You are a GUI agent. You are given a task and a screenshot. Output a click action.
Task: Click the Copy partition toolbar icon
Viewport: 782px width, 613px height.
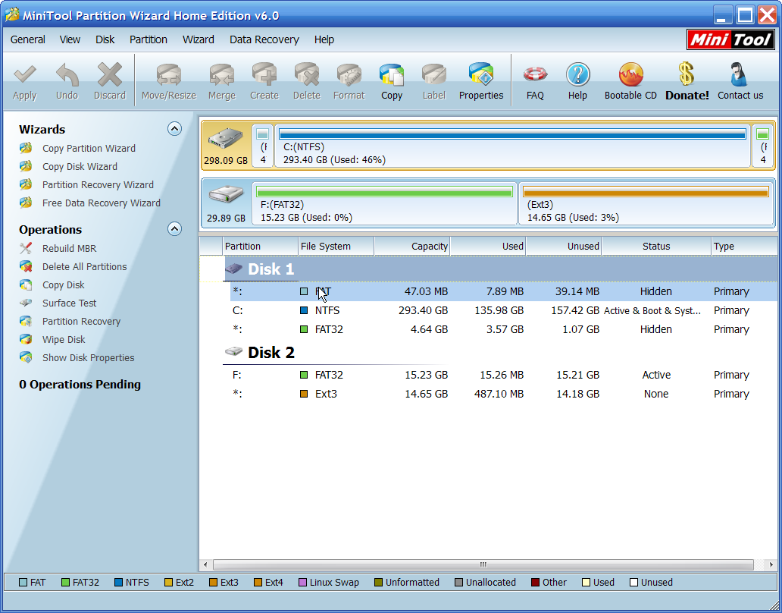pos(392,82)
